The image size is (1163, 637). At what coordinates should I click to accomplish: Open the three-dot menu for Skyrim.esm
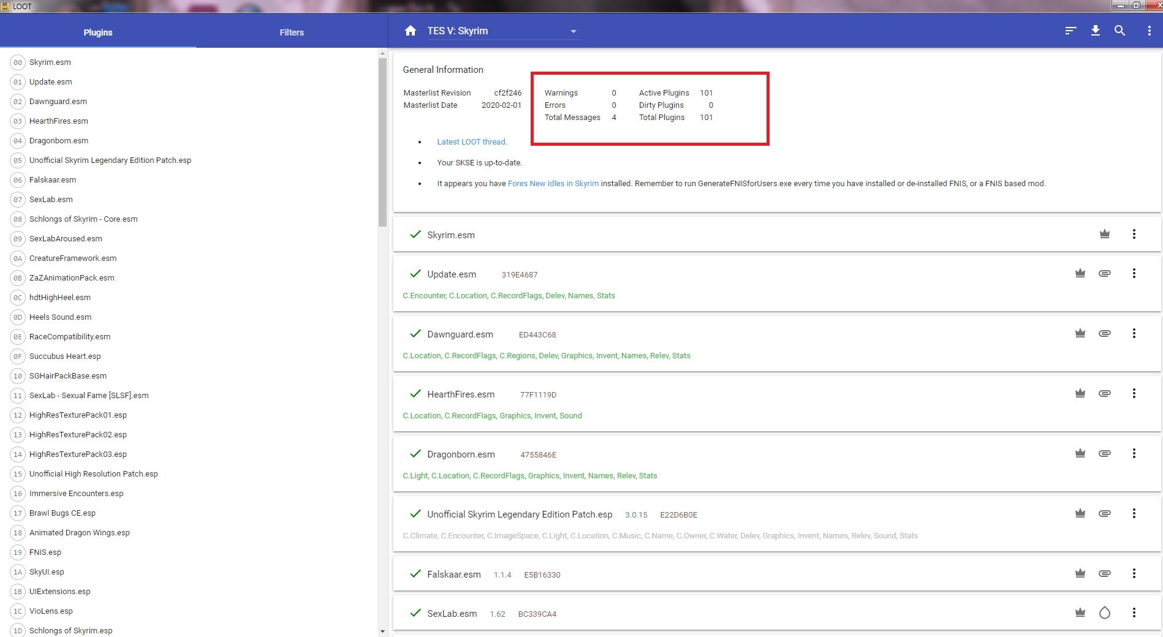click(1134, 234)
